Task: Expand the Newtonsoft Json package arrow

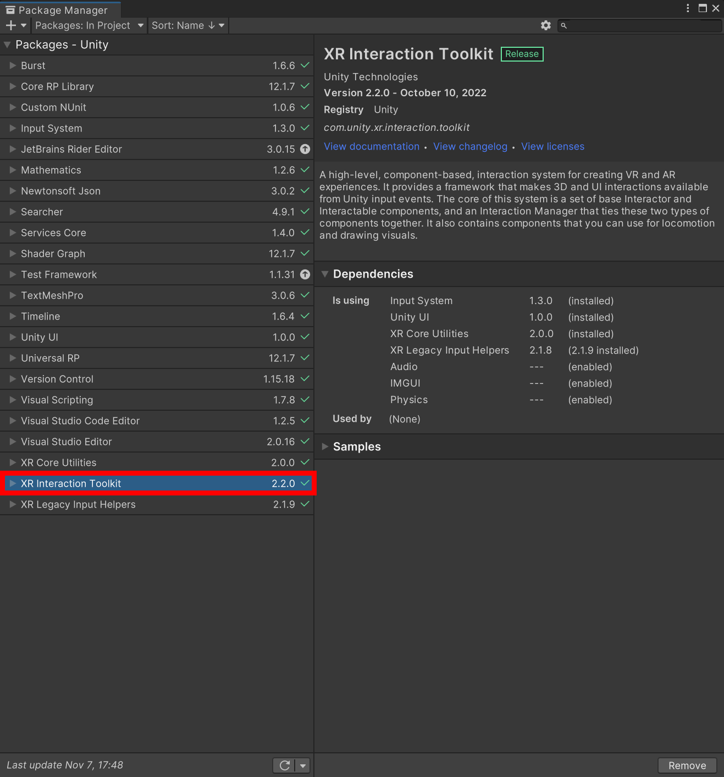Action: pos(13,191)
